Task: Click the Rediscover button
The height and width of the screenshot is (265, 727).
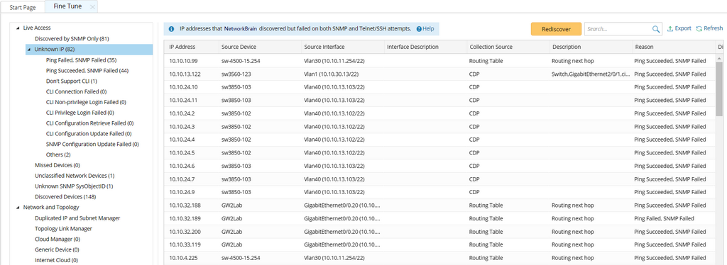Action: (555, 28)
